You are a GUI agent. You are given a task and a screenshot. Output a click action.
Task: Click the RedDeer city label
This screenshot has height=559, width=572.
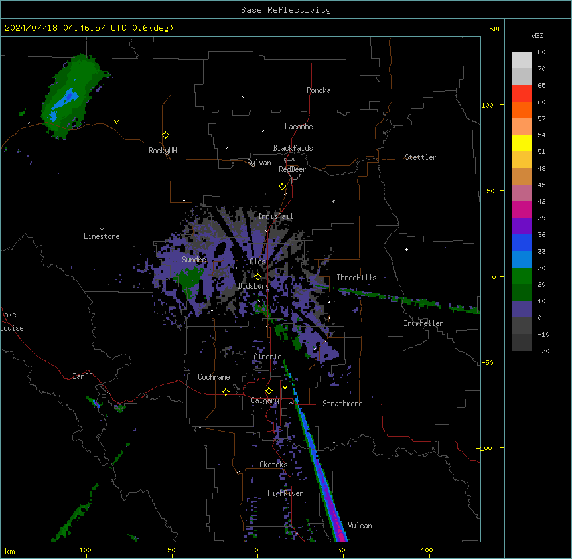[292, 169]
